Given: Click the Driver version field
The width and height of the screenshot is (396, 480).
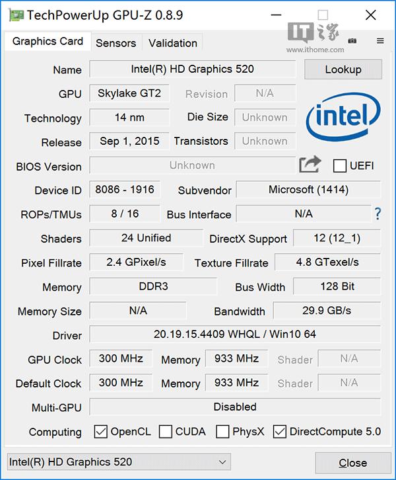Looking at the screenshot, I should pos(234,335).
